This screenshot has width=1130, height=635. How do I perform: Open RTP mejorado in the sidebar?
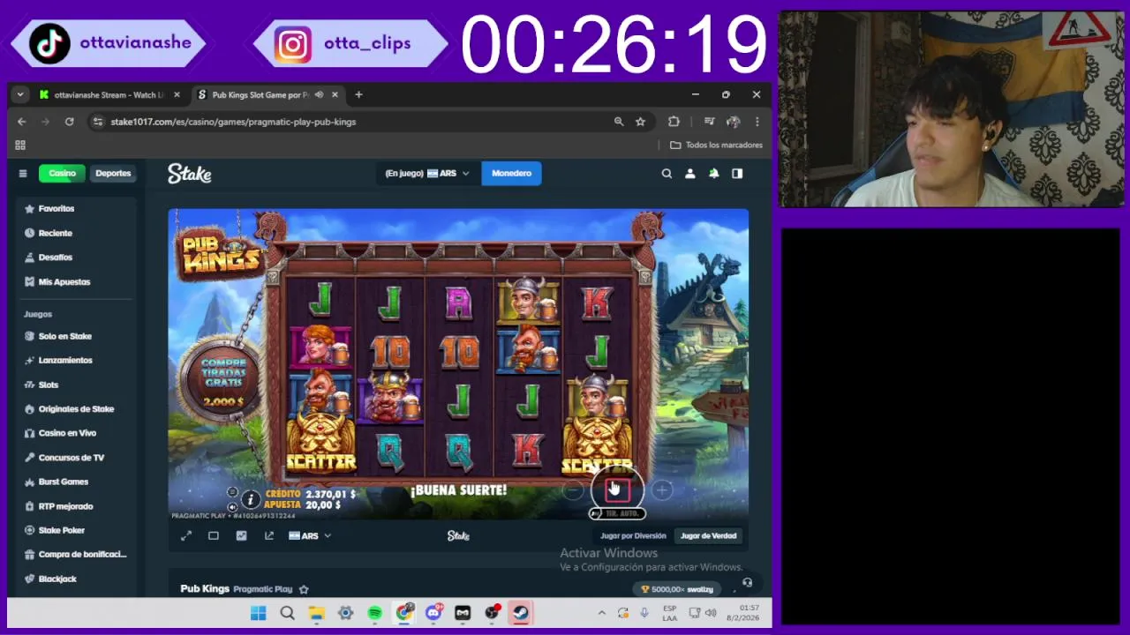coord(76,506)
